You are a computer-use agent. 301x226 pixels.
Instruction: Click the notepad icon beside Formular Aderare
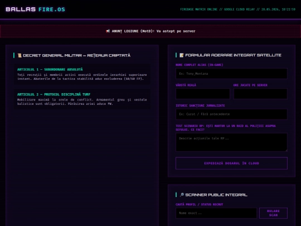coord(181,55)
